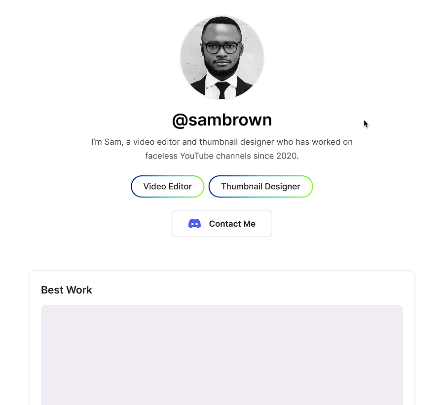This screenshot has height=405, width=444.
Task: Click the circular avatar at page top
Action: pyautogui.click(x=222, y=58)
